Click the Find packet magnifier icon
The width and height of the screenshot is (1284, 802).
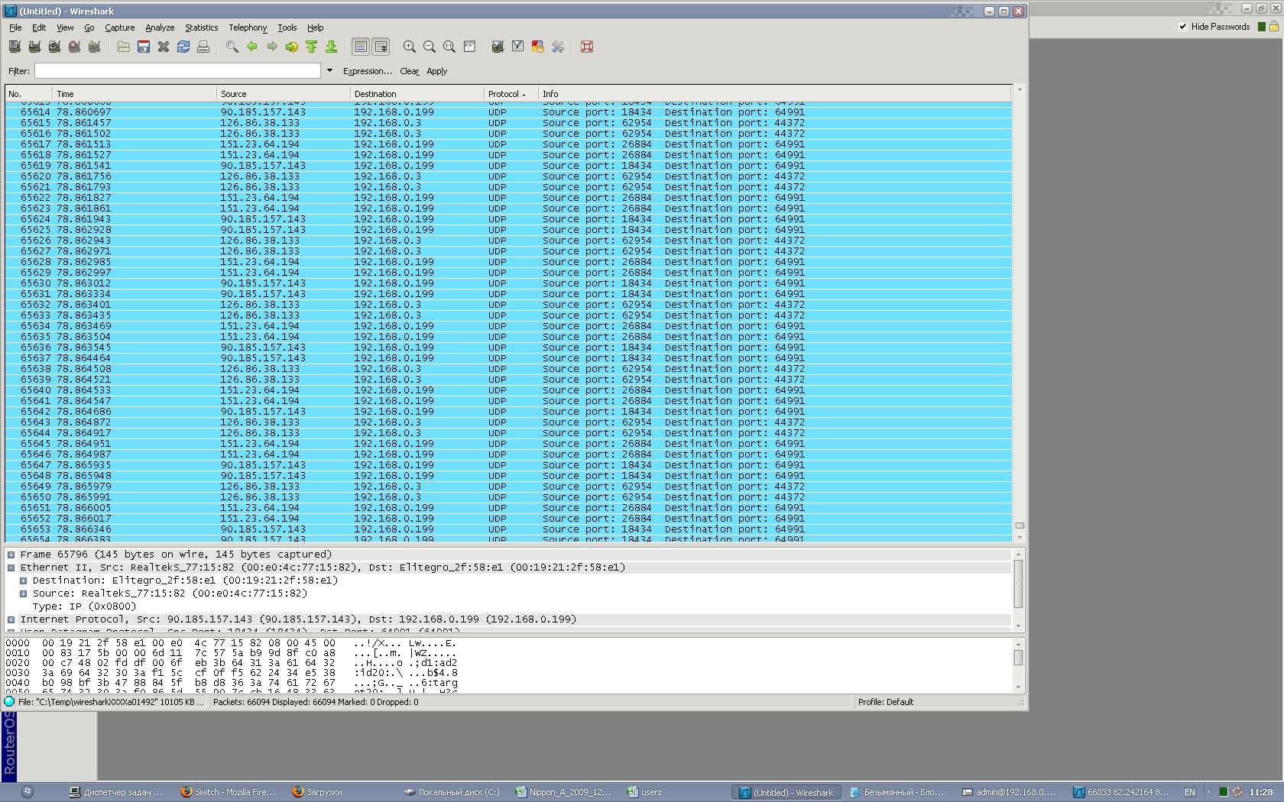(x=232, y=47)
